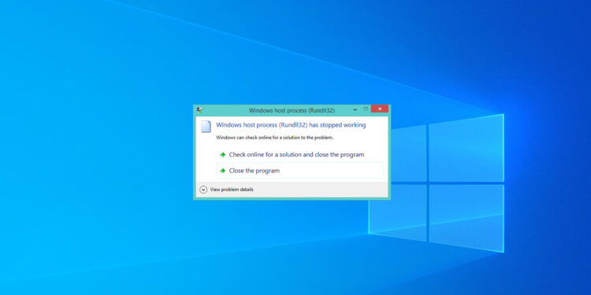Click the text Windows can check online for a solution
The width and height of the screenshot is (591, 295).
[275, 138]
